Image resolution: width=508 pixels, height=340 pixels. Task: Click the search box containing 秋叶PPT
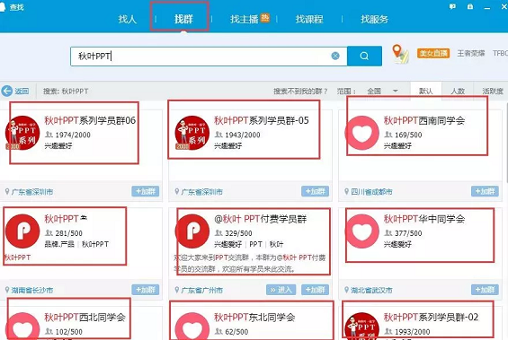[x=209, y=57]
